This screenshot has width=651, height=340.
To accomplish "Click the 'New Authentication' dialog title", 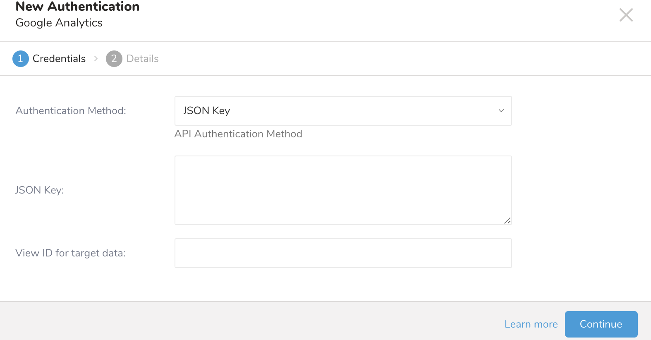I will click(77, 7).
